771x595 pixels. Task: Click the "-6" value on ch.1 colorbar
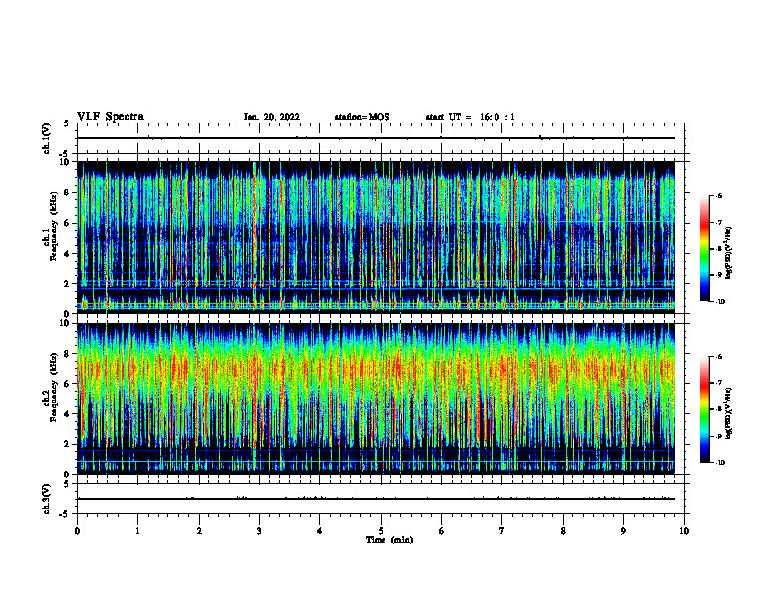[x=718, y=196]
